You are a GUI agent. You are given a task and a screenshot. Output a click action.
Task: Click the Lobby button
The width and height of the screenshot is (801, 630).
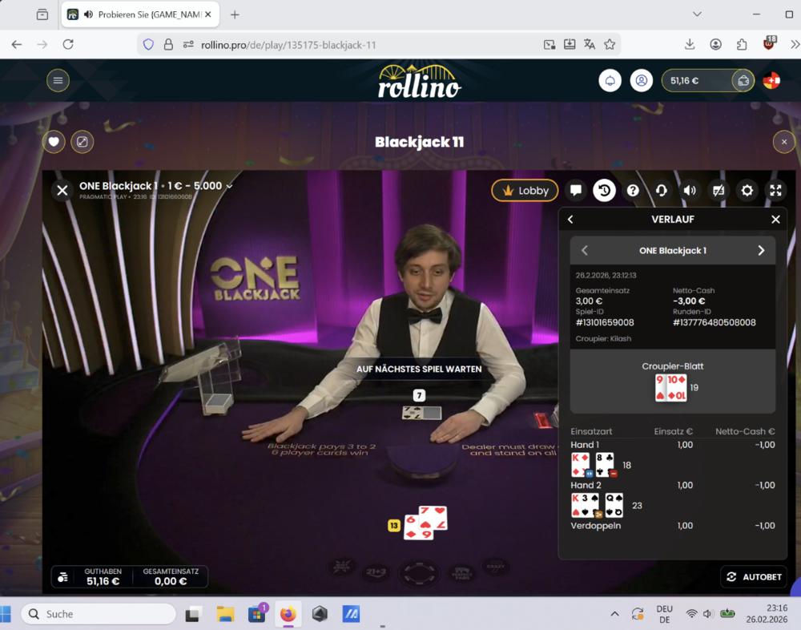pos(525,190)
